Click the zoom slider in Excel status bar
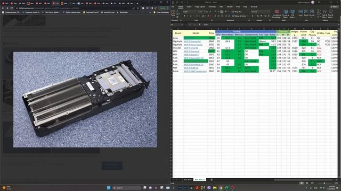This screenshot has height=191, width=341. [x=324, y=183]
